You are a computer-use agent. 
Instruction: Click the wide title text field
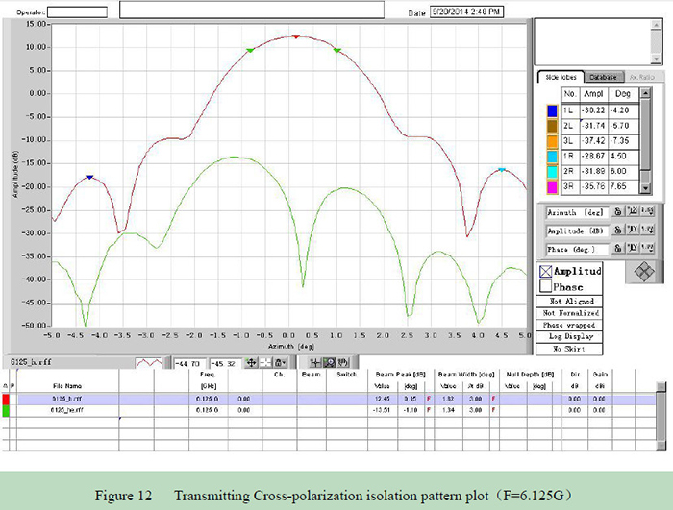point(252,10)
